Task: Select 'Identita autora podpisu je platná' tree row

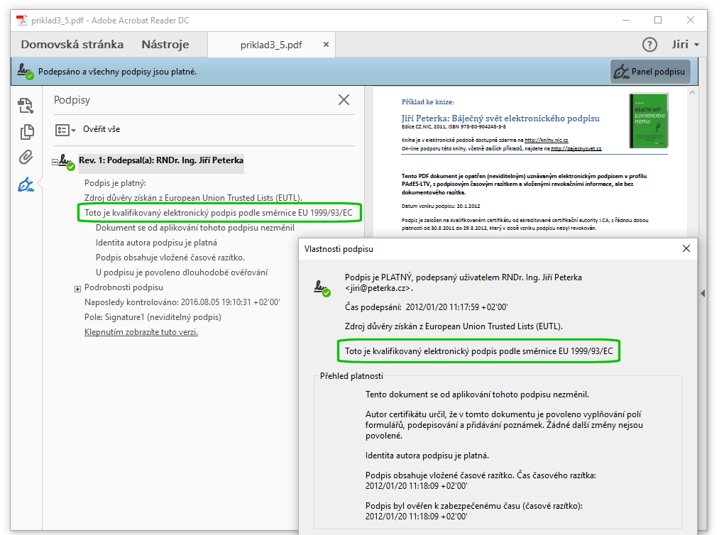Action: [156, 243]
